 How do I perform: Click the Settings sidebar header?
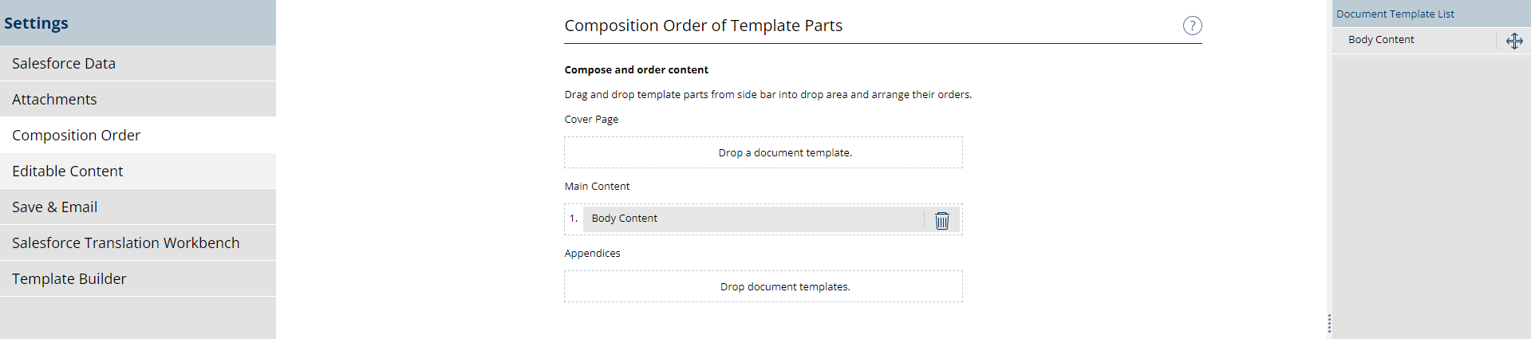37,23
